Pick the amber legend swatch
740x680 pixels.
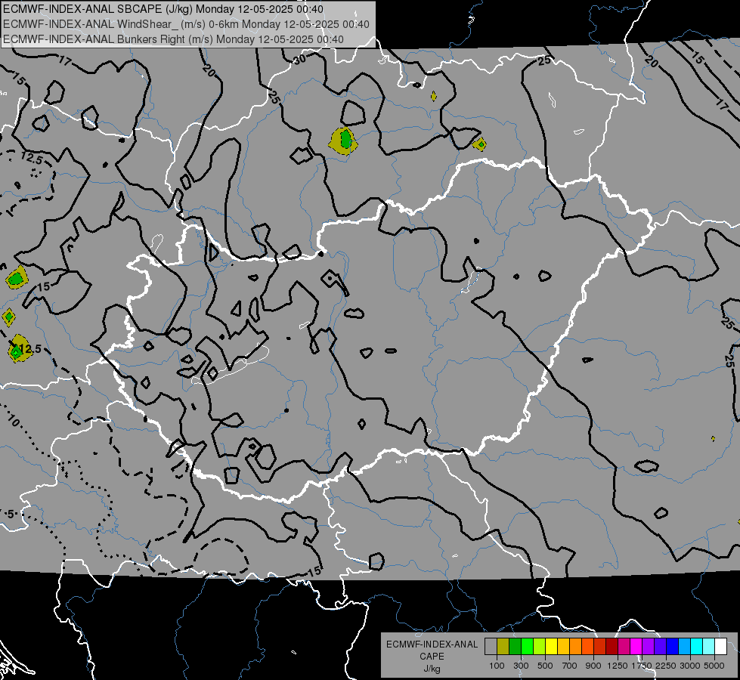click(x=563, y=646)
